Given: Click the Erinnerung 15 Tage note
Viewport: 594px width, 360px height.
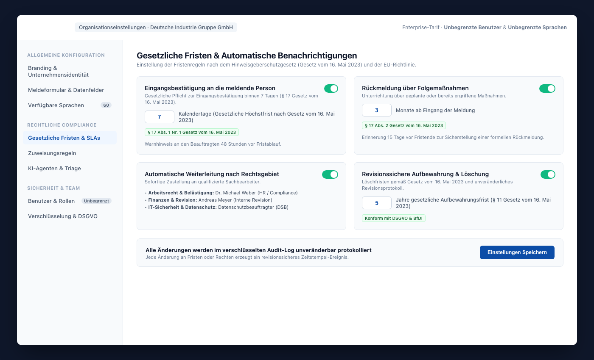Looking at the screenshot, I should point(453,137).
